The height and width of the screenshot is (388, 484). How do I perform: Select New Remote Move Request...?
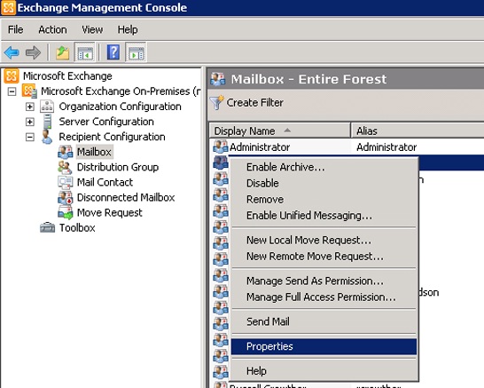click(x=324, y=257)
